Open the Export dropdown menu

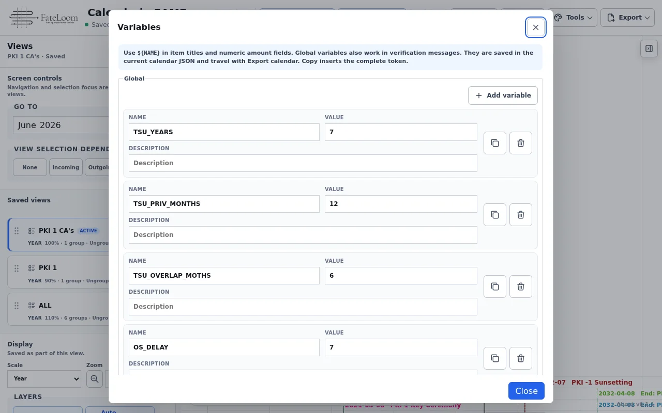pyautogui.click(x=627, y=18)
